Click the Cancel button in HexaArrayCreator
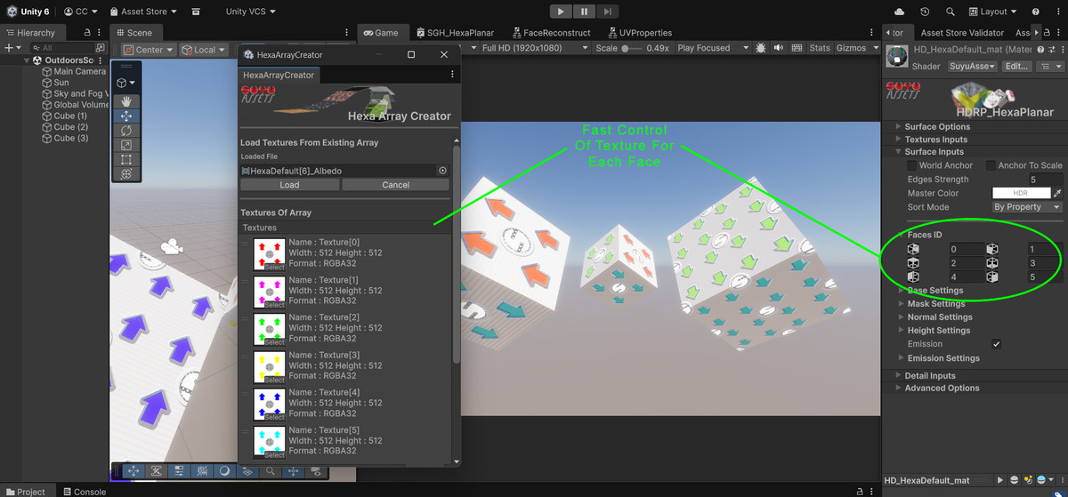This screenshot has height=497, width=1068. click(x=396, y=185)
